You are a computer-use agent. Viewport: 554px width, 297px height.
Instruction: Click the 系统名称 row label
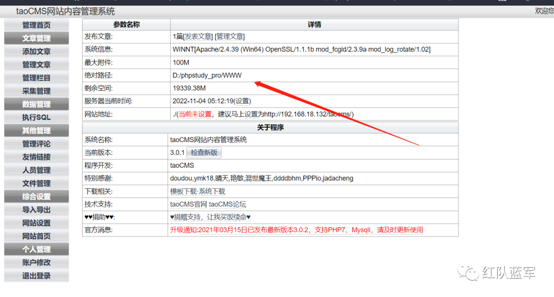pos(98,140)
